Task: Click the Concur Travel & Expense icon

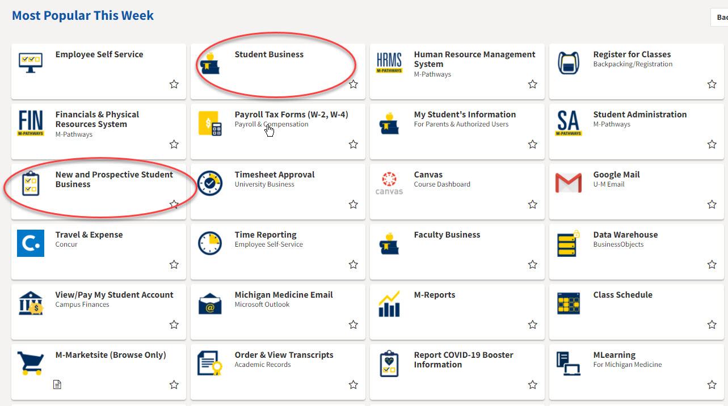Action: coord(31,243)
